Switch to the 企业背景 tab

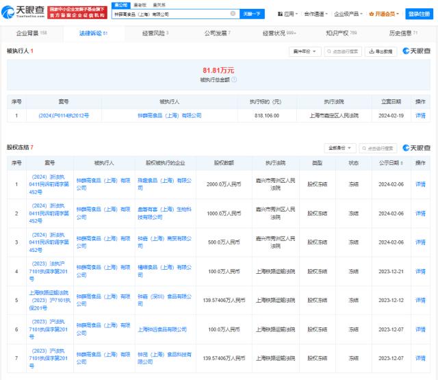[31, 34]
